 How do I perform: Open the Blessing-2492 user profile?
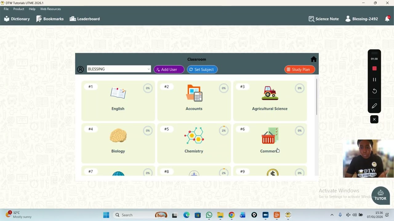(361, 19)
